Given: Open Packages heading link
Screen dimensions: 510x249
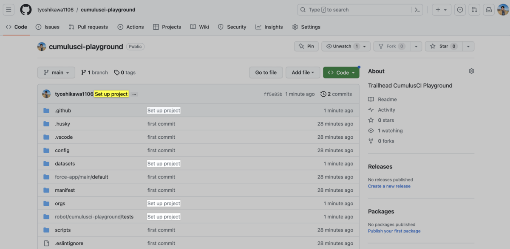Looking at the screenshot, I should point(381,212).
